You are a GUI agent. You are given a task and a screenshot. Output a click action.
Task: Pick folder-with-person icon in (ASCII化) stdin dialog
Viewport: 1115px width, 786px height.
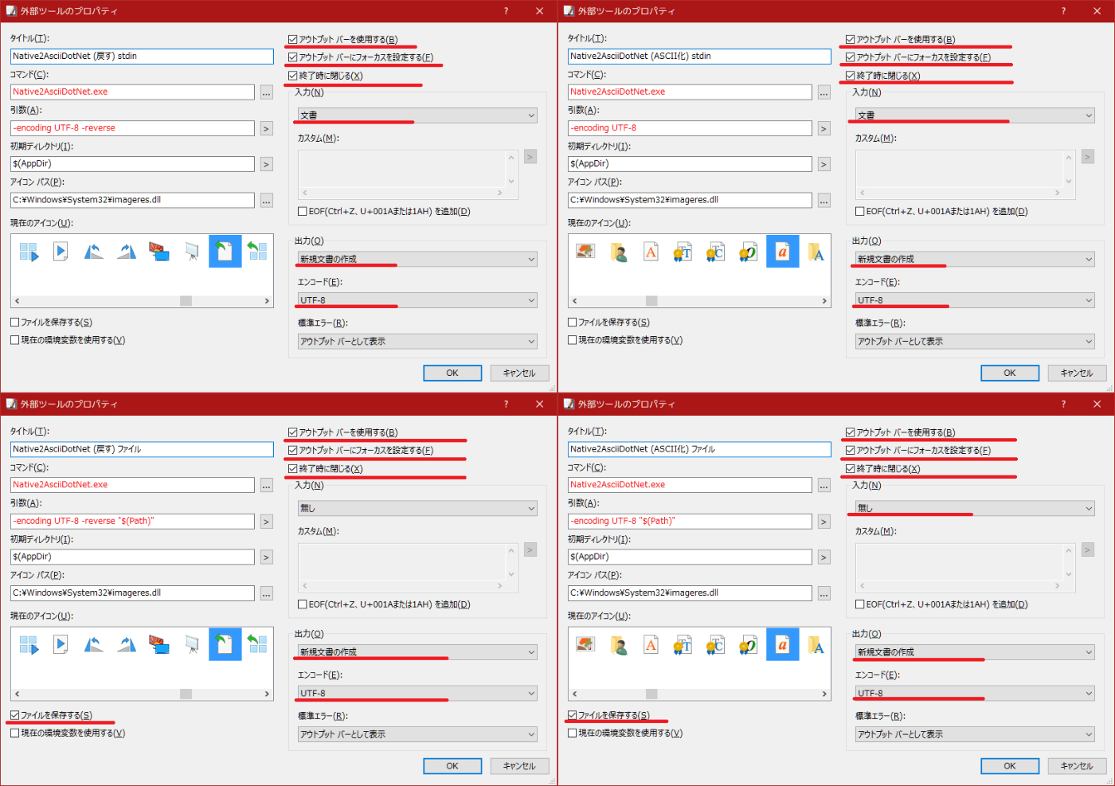click(619, 252)
